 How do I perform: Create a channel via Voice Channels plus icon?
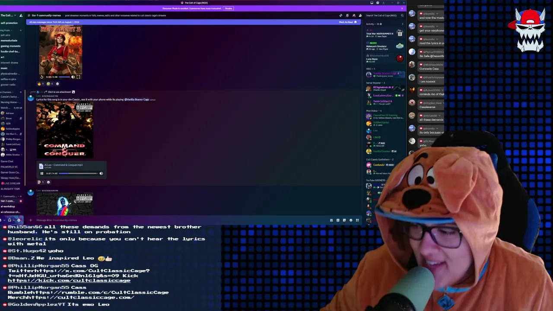[21, 92]
